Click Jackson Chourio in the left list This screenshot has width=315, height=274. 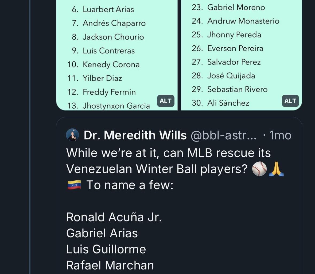tap(113, 37)
